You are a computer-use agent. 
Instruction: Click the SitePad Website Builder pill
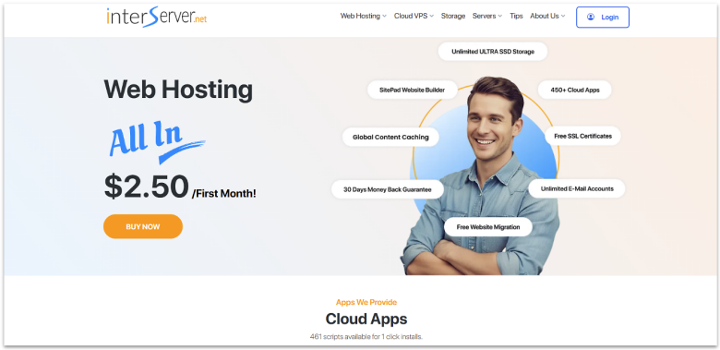click(413, 90)
